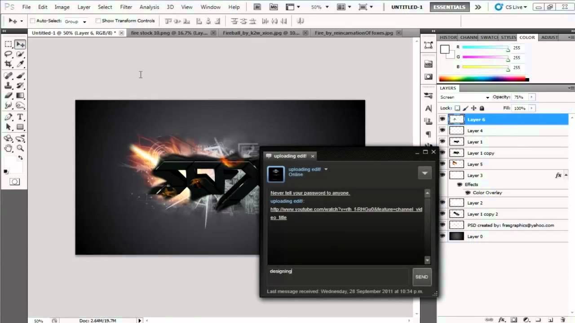Image resolution: width=575 pixels, height=323 pixels.
Task: Select the Rectangular Marquee tool
Action: 8,44
